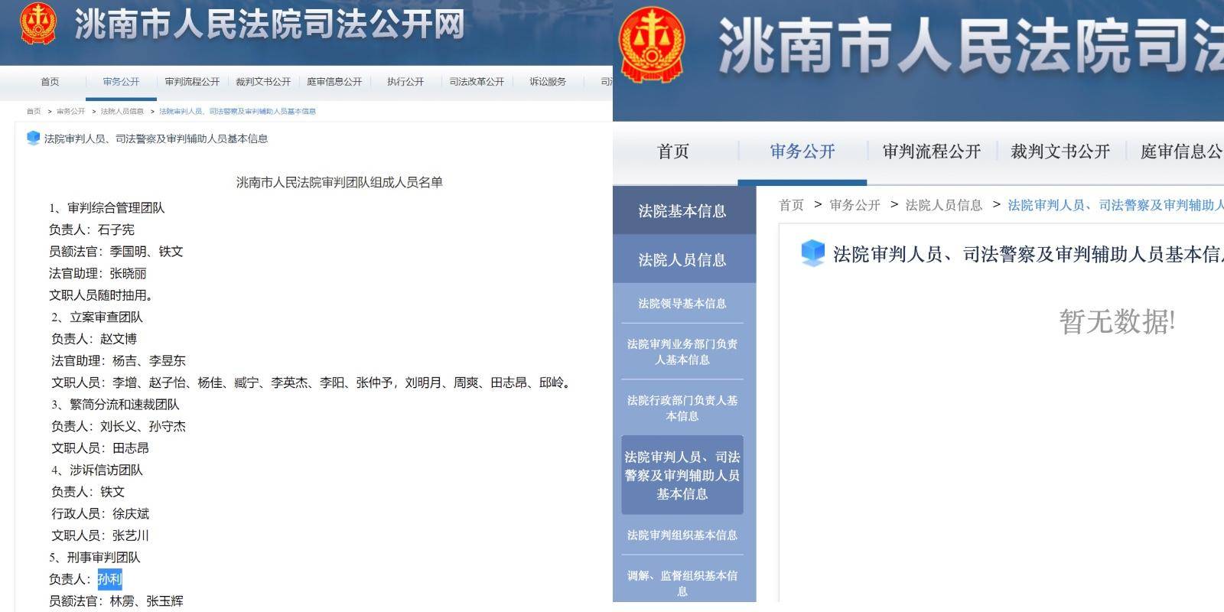Click the line 1、审判综合管理团队
The image size is (1224, 612).
107,208
